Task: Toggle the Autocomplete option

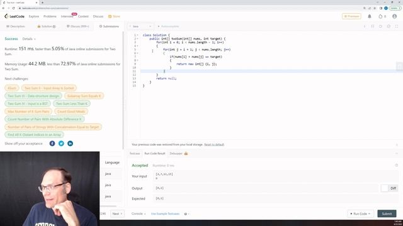Action: point(168,26)
